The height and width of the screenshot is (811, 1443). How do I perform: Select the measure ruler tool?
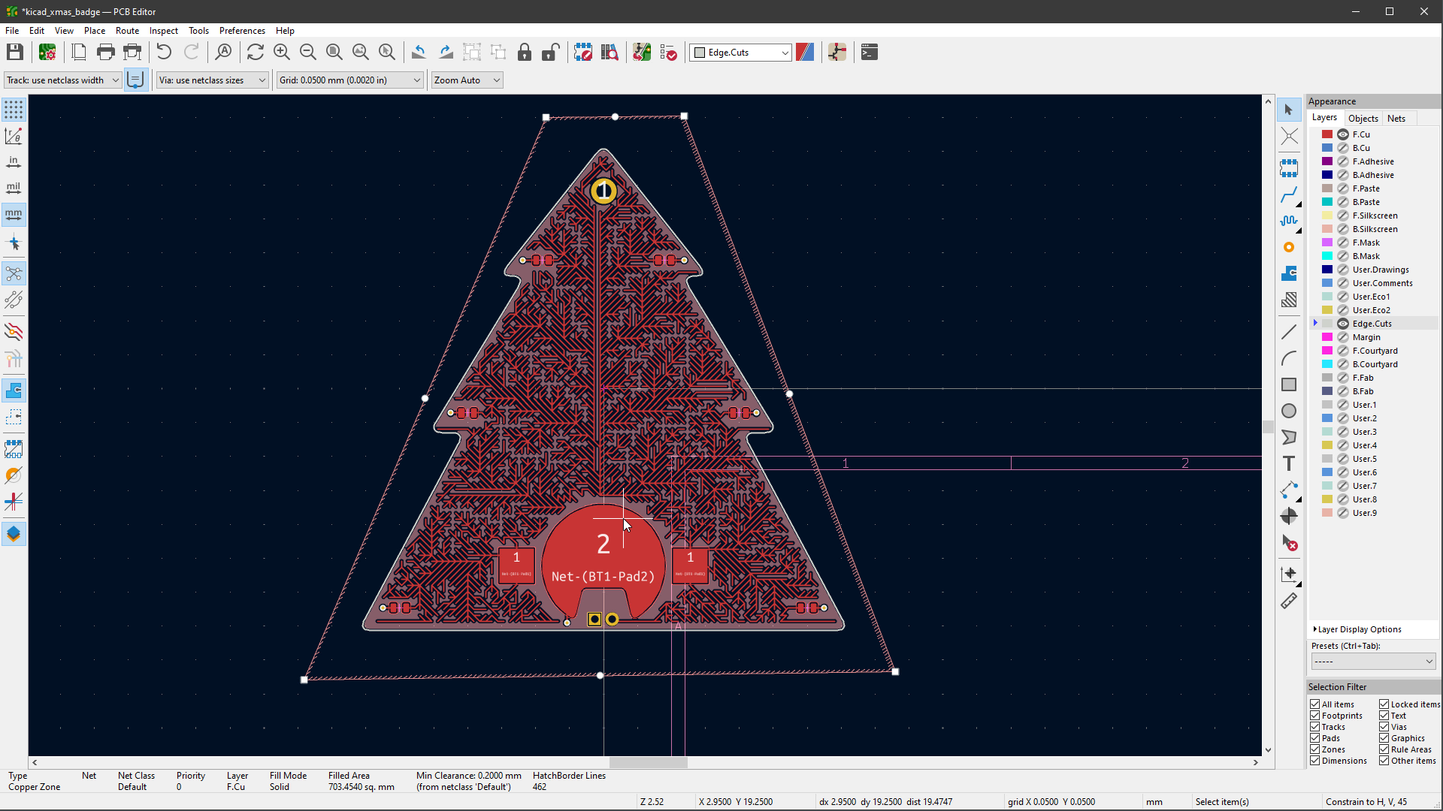coord(1290,601)
